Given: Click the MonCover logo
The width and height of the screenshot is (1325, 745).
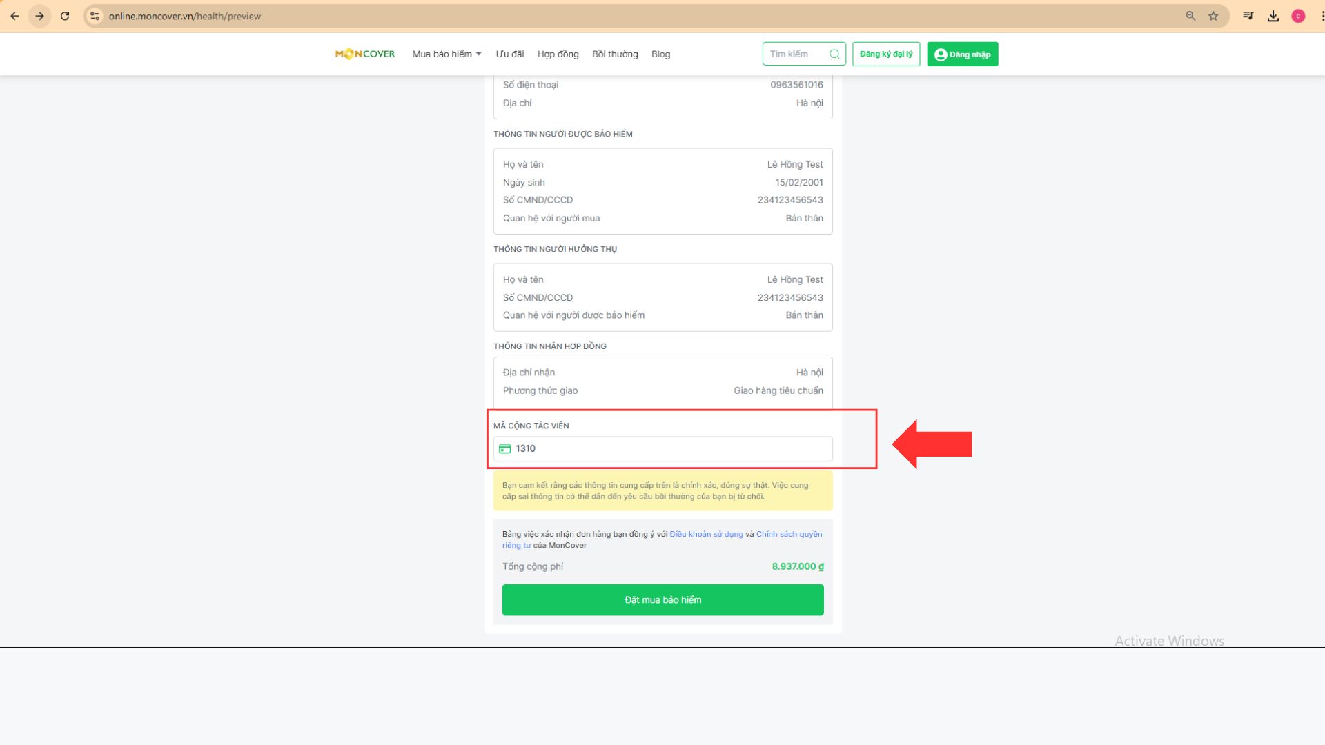Looking at the screenshot, I should (x=365, y=54).
